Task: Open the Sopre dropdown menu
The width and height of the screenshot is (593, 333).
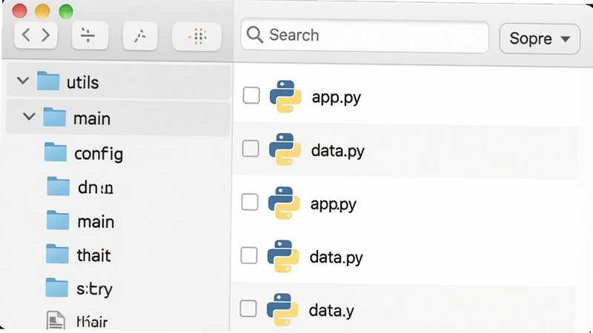Action: 540,38
